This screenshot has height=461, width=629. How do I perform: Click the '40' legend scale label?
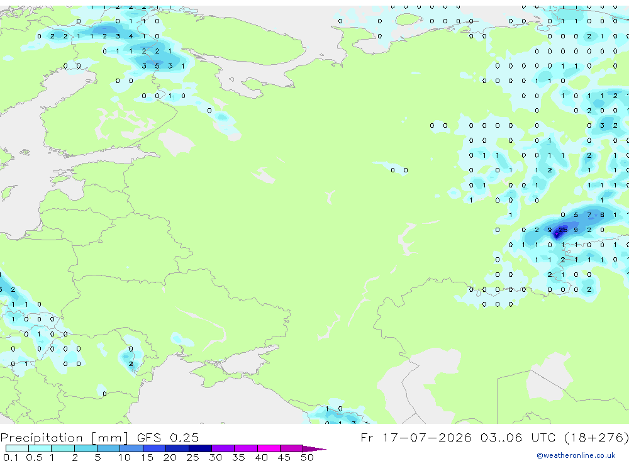tap(262, 457)
